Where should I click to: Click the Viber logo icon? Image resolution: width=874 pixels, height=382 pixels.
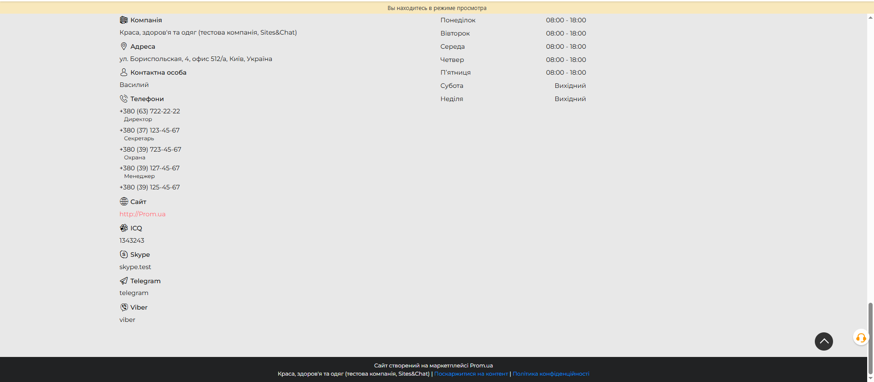[x=123, y=307]
